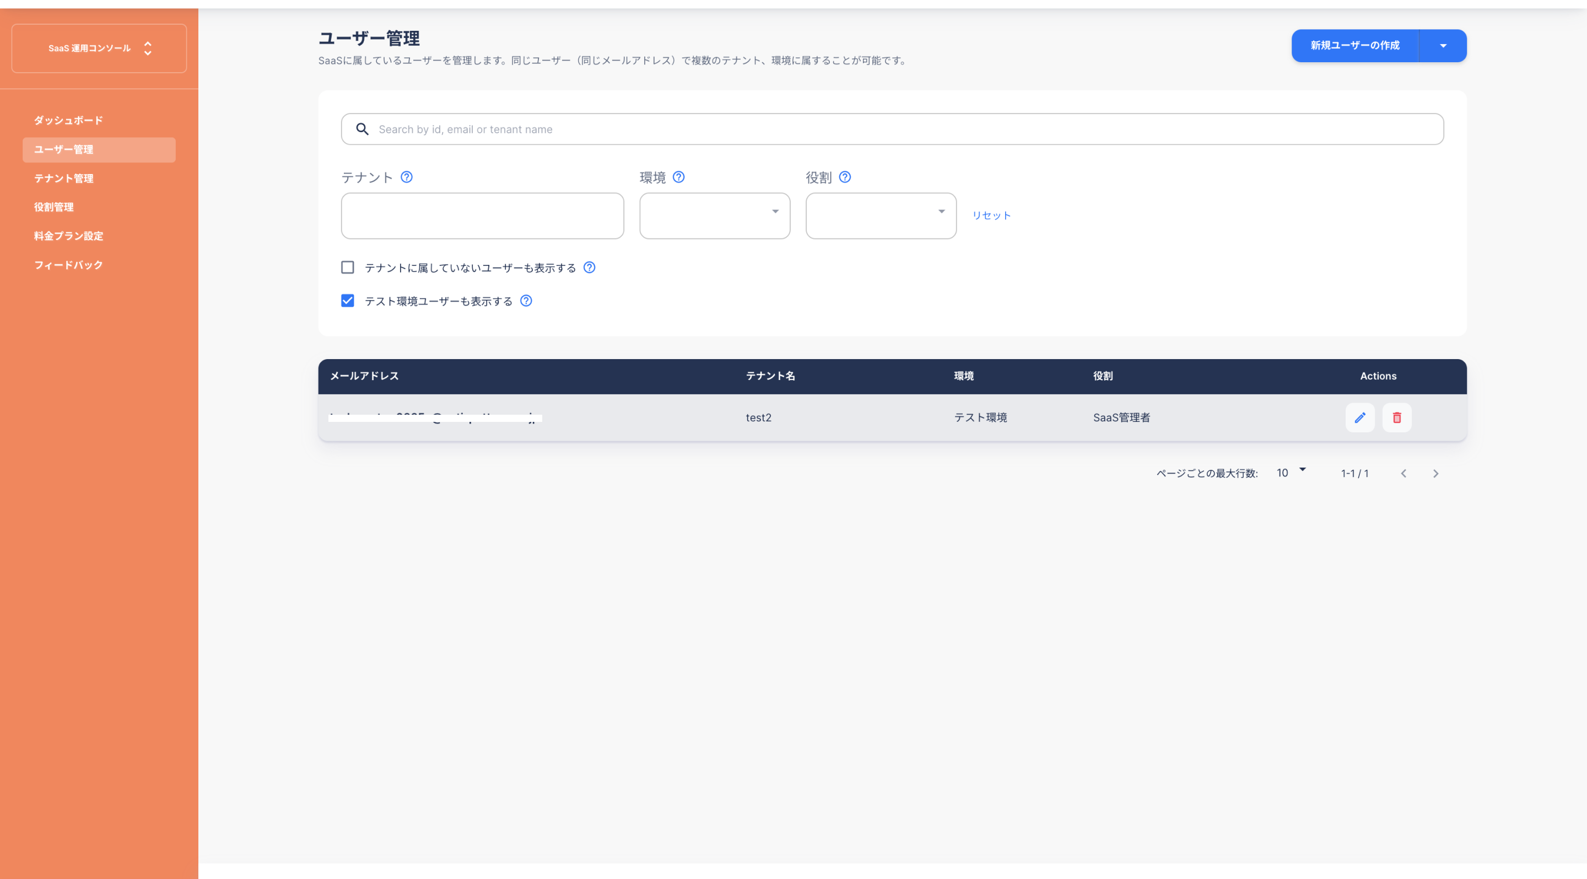Screen dimensions: 1587x879
Task: Go to previous page of results
Action: (1404, 473)
